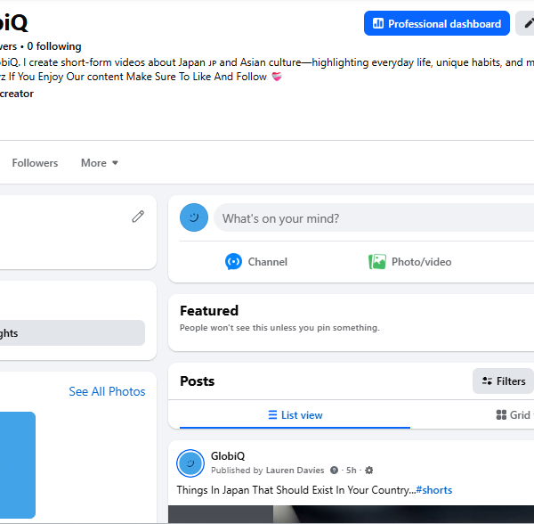This screenshot has height=524, width=534.
Task: Expand the More dropdown menu
Action: point(100,163)
